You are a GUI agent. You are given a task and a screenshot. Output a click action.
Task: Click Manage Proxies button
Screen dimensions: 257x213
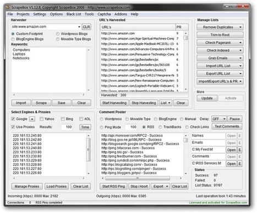click(27, 186)
